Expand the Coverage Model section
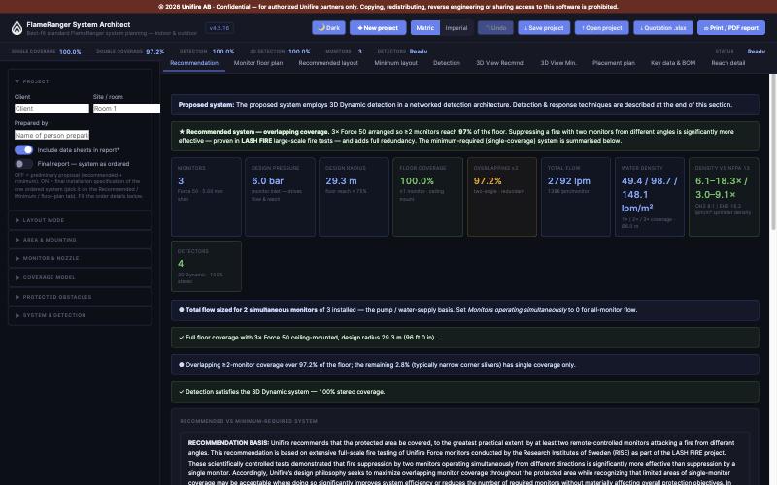This screenshot has width=777, height=485. click(81, 277)
